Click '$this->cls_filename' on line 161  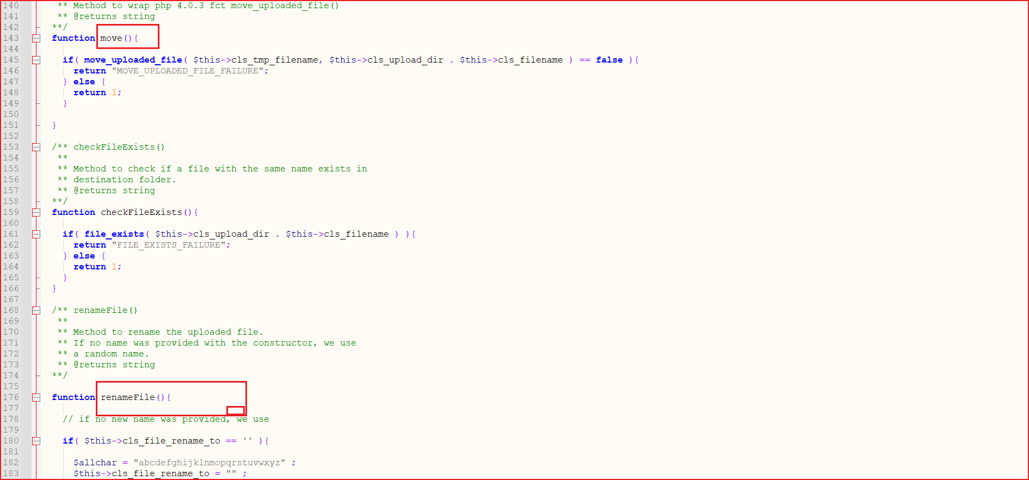point(337,234)
